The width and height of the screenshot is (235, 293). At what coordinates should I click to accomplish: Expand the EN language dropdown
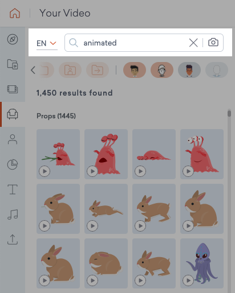(x=47, y=43)
